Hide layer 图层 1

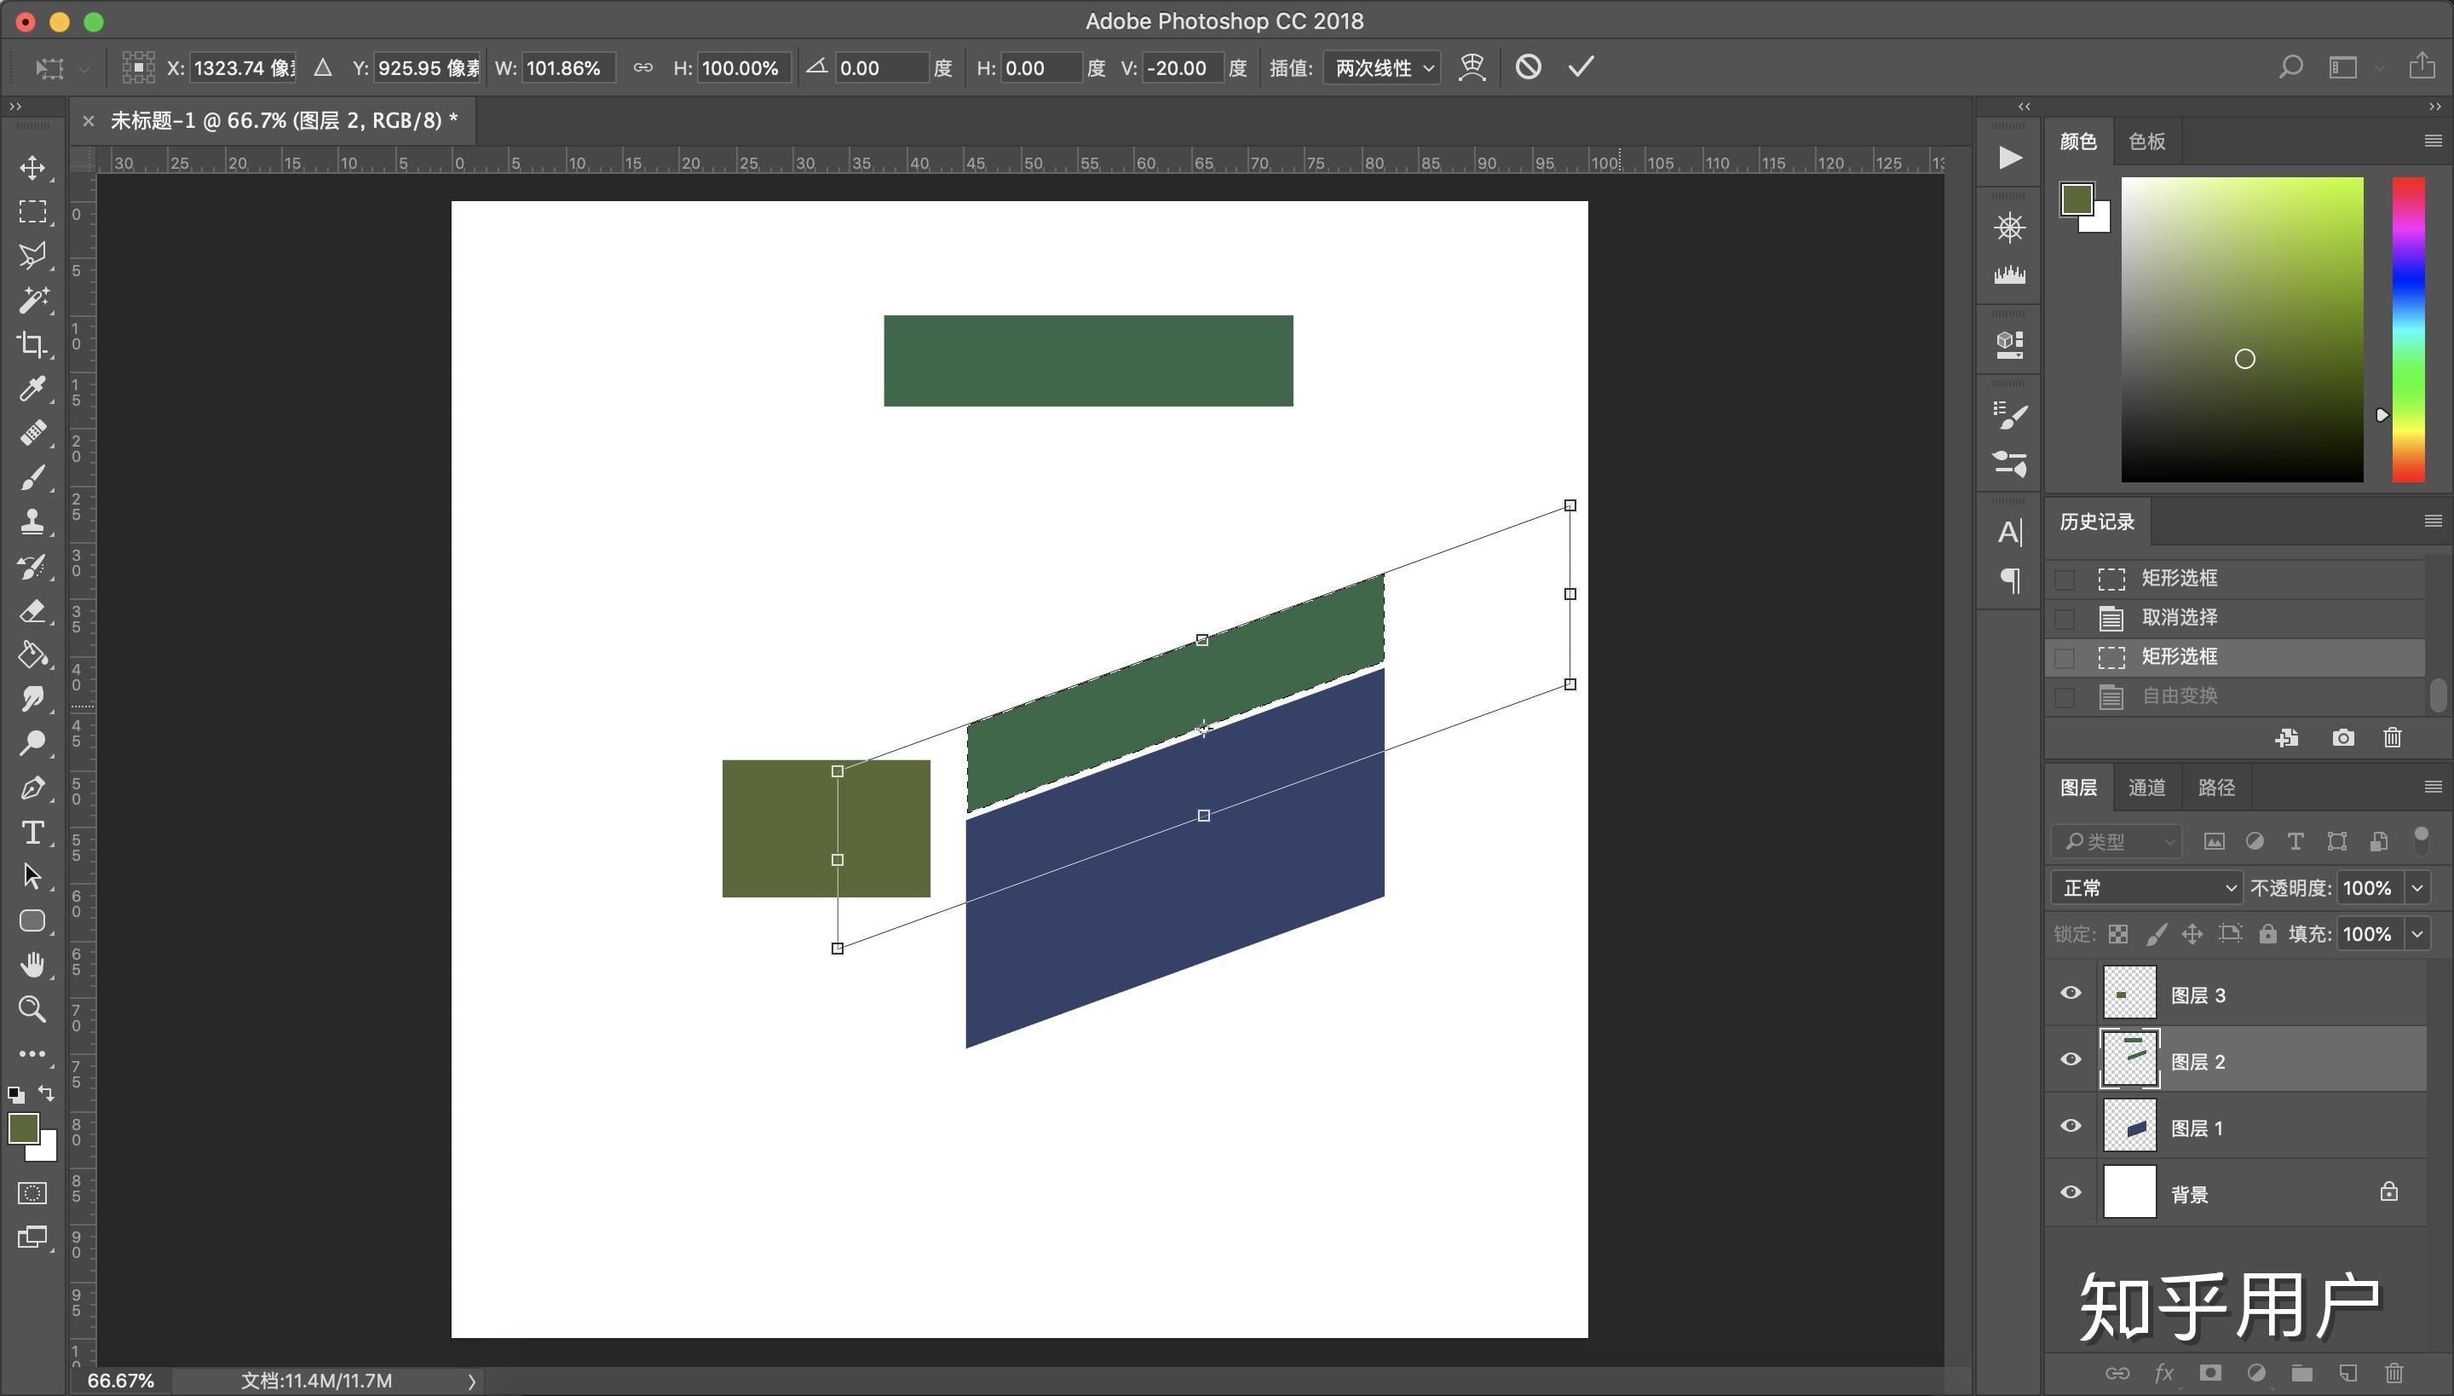click(2071, 1126)
